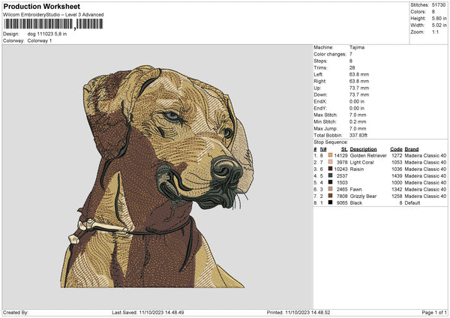Click the 'Colorway 1' value

pyautogui.click(x=40, y=40)
